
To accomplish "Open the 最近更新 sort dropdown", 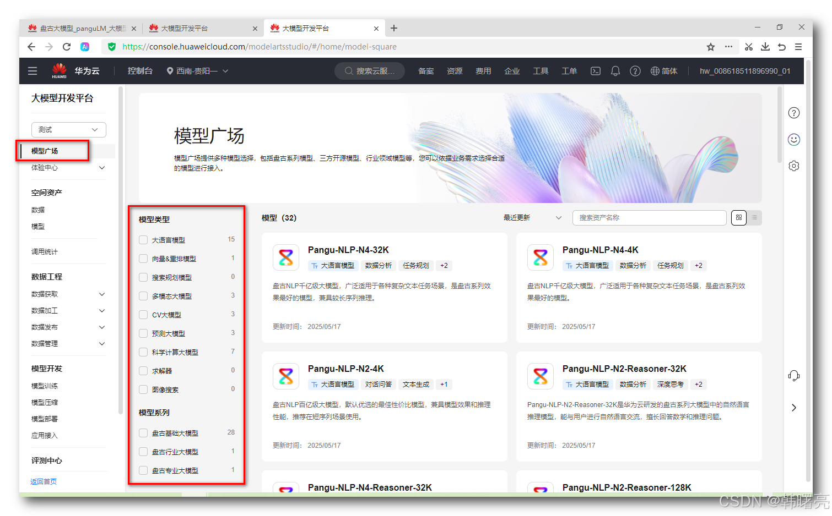I will click(x=532, y=218).
